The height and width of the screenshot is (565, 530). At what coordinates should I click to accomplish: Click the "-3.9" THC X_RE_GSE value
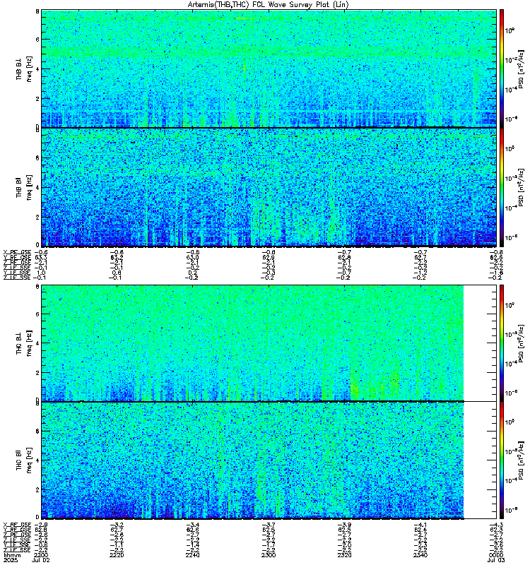click(345, 525)
